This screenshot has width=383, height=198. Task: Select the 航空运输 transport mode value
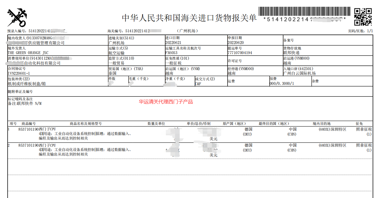(116, 53)
